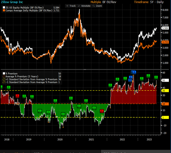
Task: Click the white 50 premium axis label
Action: pyautogui.click(x=165, y=80)
